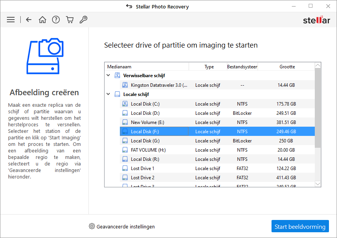Open the hamburger menu
337x238 pixels.
11,20
